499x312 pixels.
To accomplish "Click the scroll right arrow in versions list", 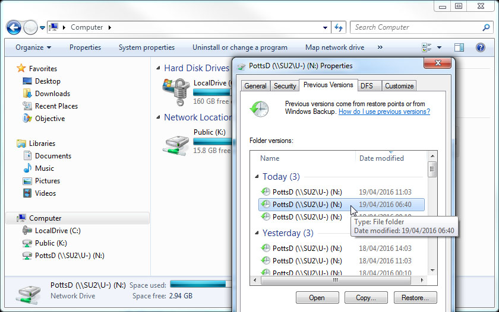I will (x=422, y=280).
